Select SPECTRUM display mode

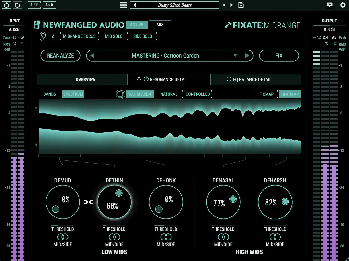pos(73,94)
